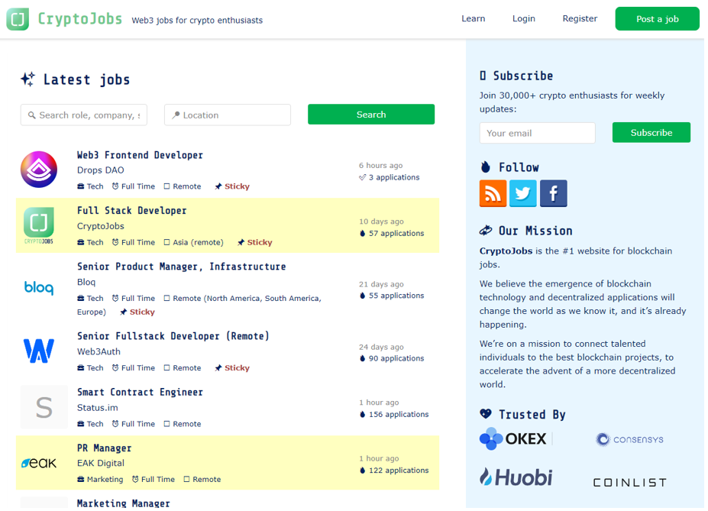Click "55 applications" on Senior Product Manager
The width and height of the screenshot is (708, 511).
pyautogui.click(x=392, y=296)
